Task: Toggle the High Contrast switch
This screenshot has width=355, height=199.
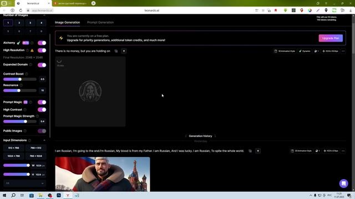Action: coord(42,109)
